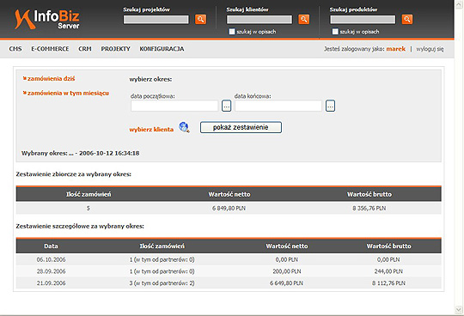The image size is (464, 316).
Task: Click the 200,00 PLN net value
Action: 287,271
